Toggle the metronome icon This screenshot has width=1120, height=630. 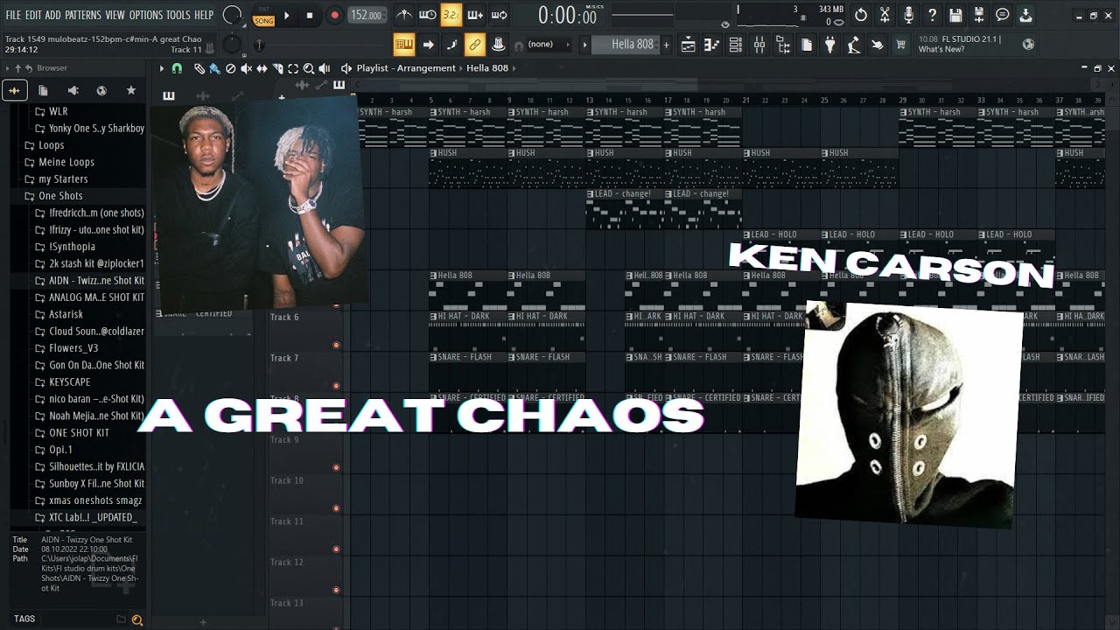403,15
